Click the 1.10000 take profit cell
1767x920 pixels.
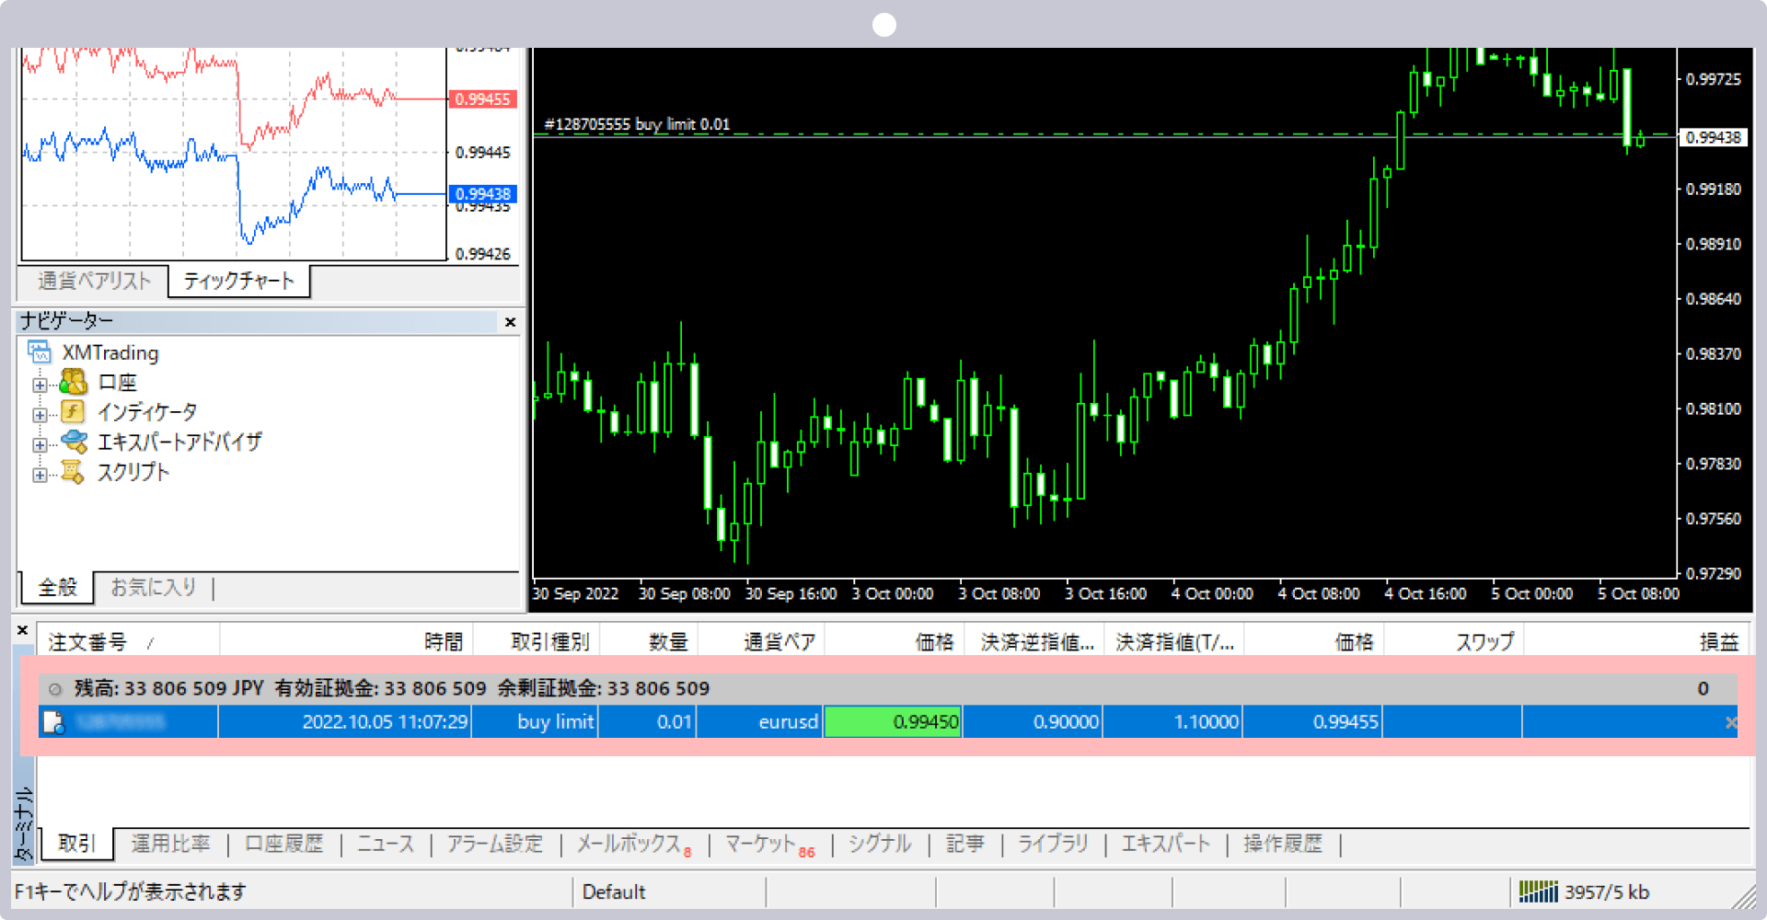(x=1174, y=722)
